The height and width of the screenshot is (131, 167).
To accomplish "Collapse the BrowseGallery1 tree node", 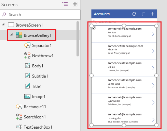I will pyautogui.click(x=11, y=34).
